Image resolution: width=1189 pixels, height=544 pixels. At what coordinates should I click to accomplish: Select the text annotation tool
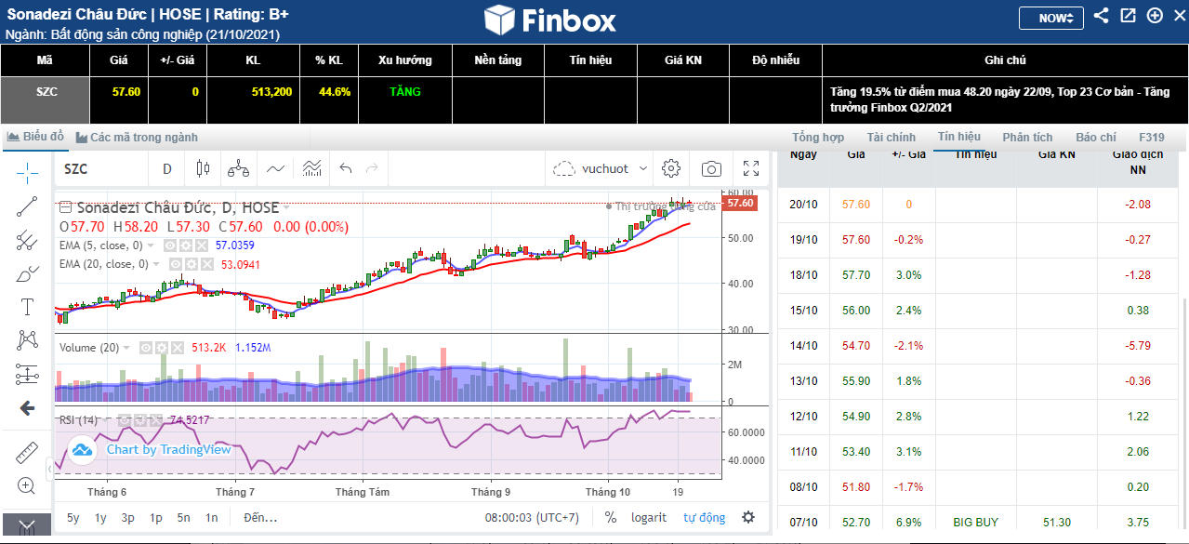[x=27, y=307]
